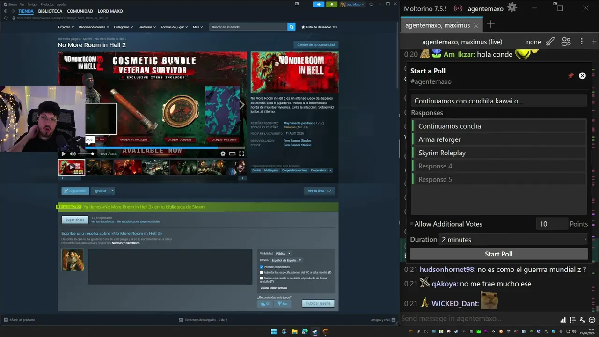
Task: Switch trailer to theater mode
Action: (232, 154)
